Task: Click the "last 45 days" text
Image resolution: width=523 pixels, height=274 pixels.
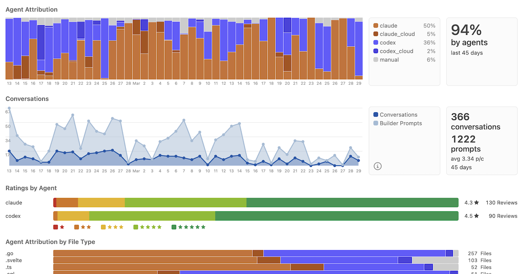Action: click(467, 53)
